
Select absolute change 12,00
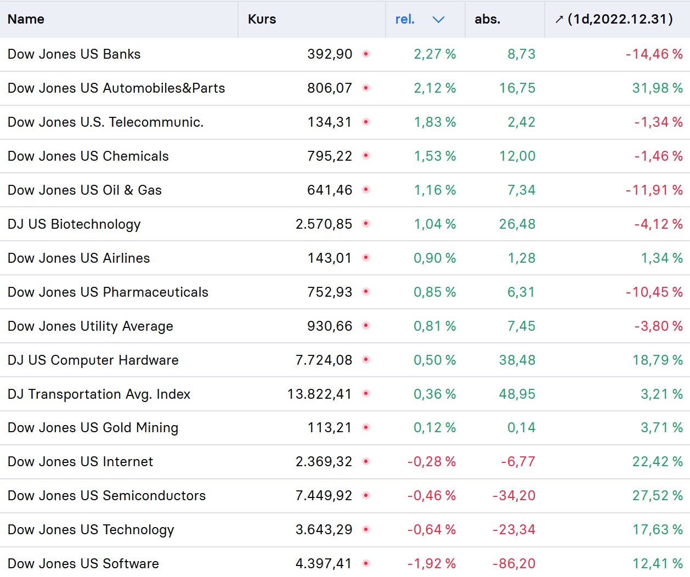pos(517,156)
